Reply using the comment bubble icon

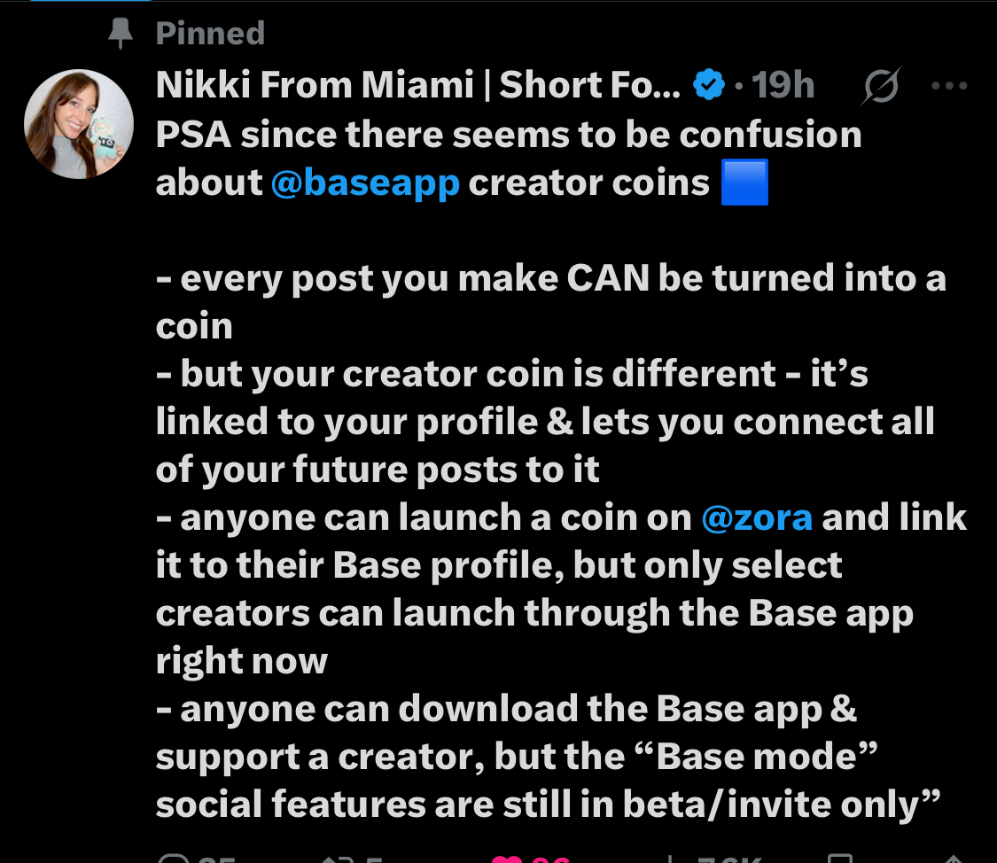click(170, 858)
